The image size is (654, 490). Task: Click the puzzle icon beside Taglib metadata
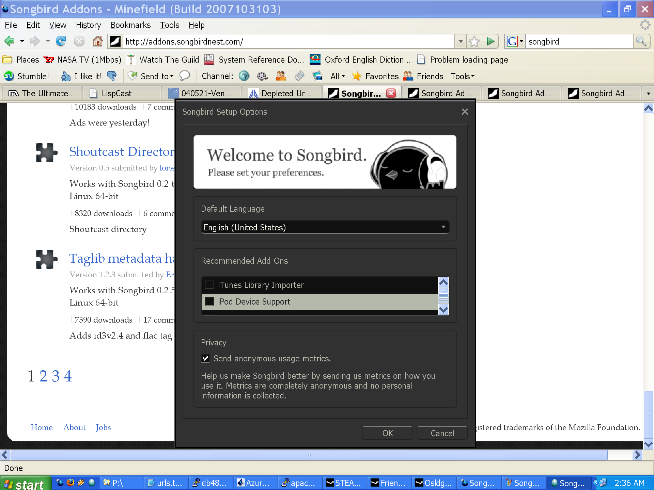[46, 259]
